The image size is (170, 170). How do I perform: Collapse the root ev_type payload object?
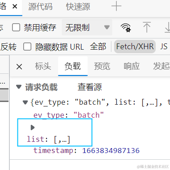tap(25, 102)
